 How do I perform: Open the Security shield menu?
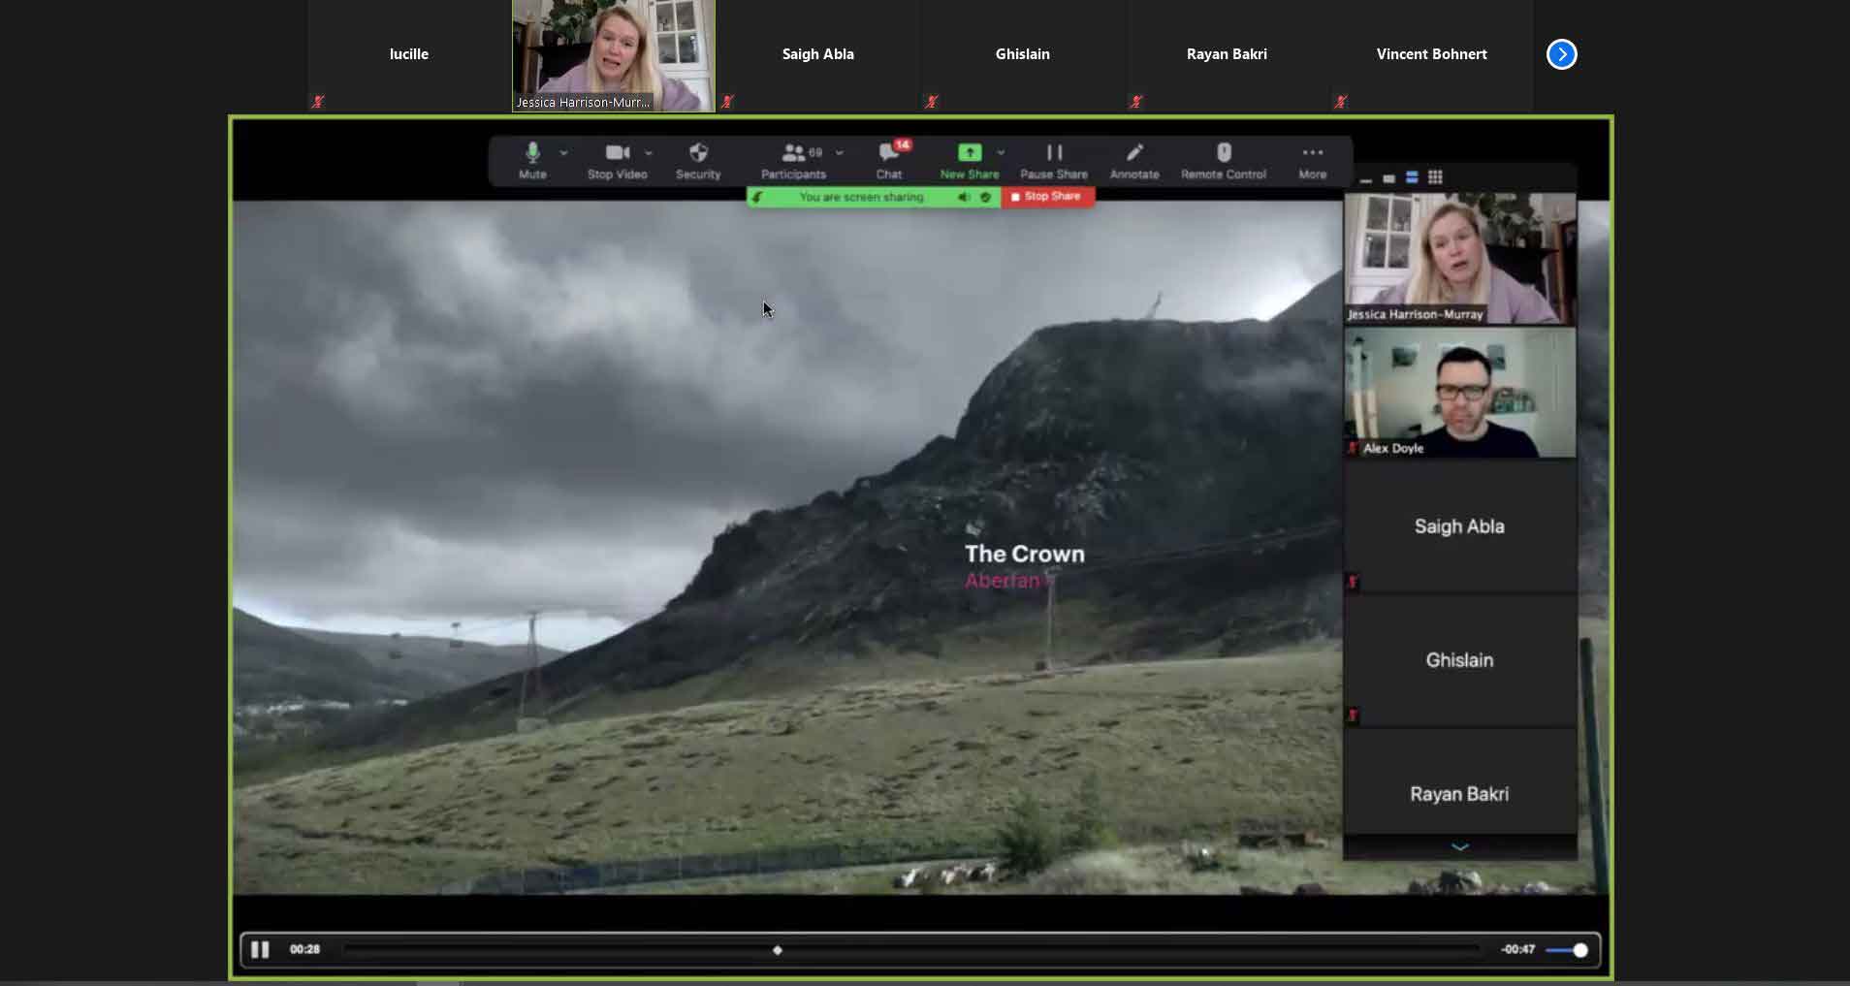[x=698, y=160]
